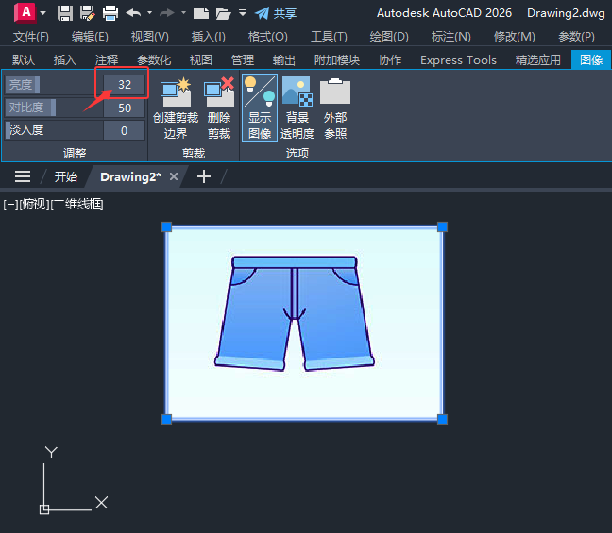This screenshot has width=612, height=533.
Task: Open the 绘图(D) menu
Action: (x=389, y=37)
